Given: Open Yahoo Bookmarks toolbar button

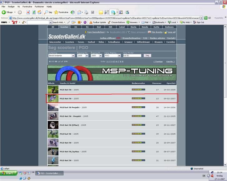Looking at the screenshot, I should pos(158,22).
